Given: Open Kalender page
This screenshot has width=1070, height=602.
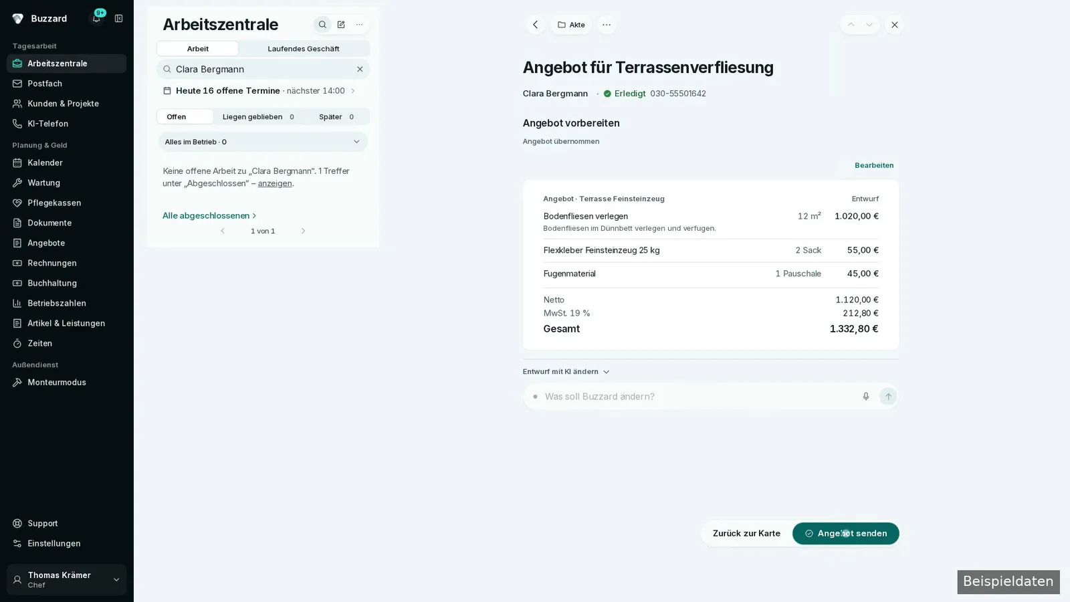Looking at the screenshot, I should [66, 163].
